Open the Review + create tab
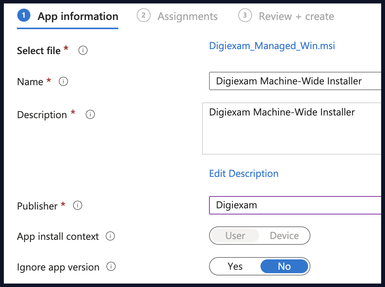Viewport: 385px width, 287px height. click(286, 16)
